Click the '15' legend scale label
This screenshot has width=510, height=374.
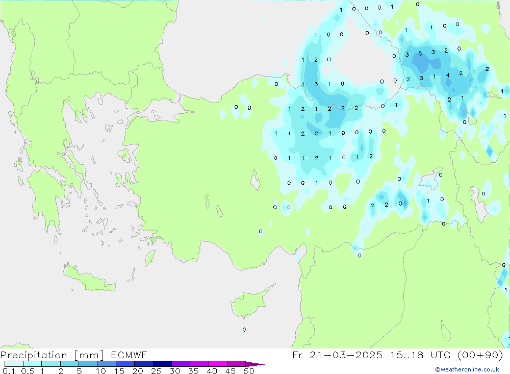point(119,371)
